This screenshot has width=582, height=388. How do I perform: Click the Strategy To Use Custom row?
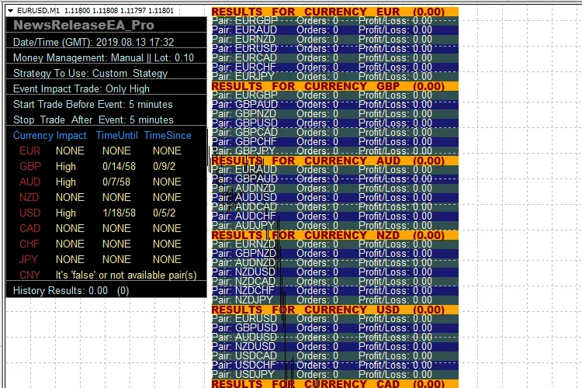tap(90, 73)
